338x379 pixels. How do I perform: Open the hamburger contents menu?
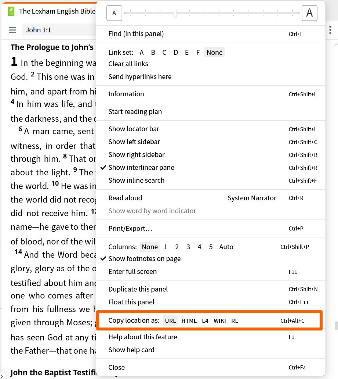[12, 30]
